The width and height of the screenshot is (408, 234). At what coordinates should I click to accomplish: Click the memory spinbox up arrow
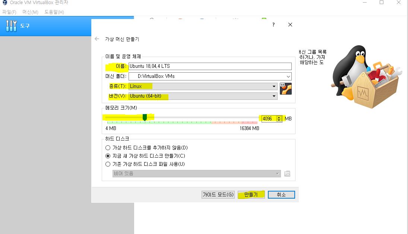coord(279,117)
